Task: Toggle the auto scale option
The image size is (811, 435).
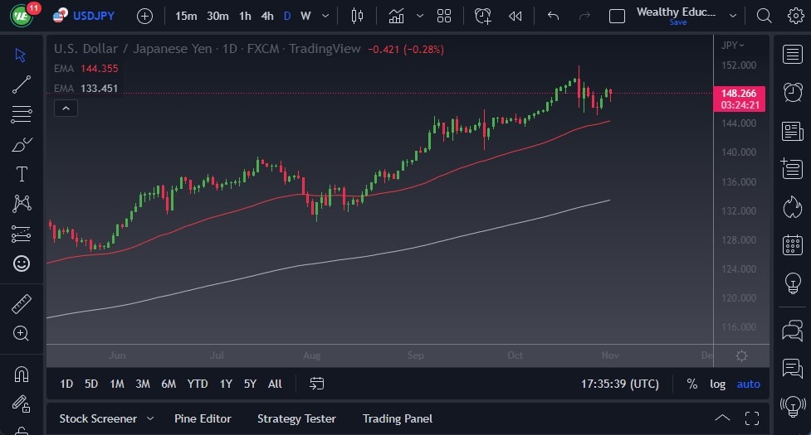Action: [x=748, y=384]
